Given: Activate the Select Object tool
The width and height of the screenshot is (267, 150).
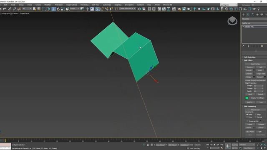Looking at the screenshot, I should [x=34, y=9].
